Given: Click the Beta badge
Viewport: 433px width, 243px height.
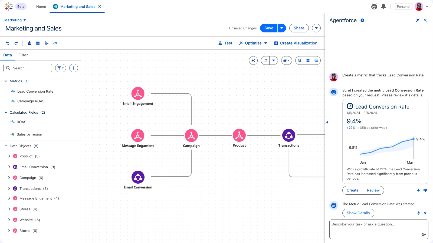Looking at the screenshot, I should click(x=21, y=6).
